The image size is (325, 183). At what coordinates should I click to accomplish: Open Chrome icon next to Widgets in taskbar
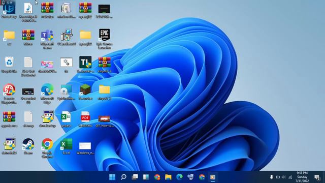pyautogui.click(x=157, y=177)
